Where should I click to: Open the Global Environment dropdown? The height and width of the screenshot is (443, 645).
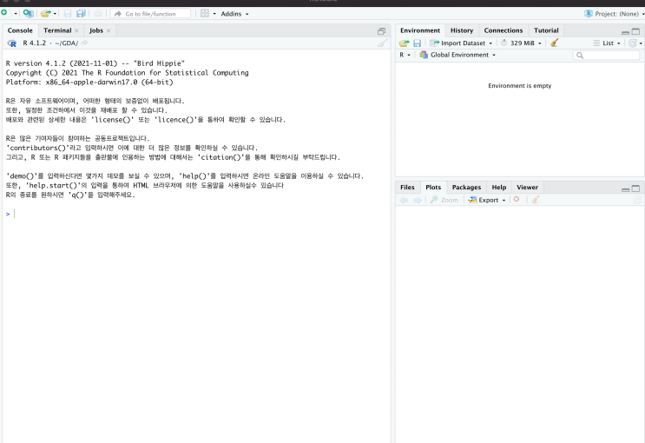click(457, 55)
